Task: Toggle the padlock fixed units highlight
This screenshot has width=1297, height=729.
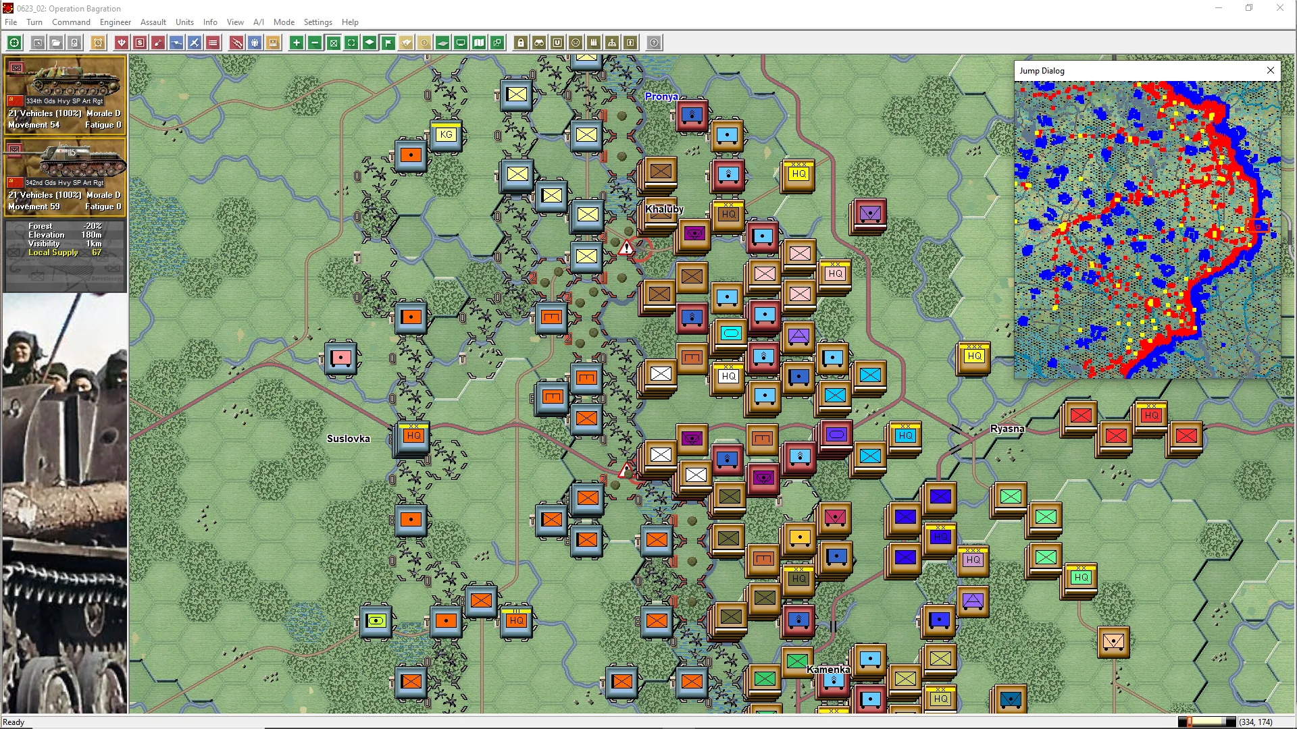Action: (x=521, y=43)
